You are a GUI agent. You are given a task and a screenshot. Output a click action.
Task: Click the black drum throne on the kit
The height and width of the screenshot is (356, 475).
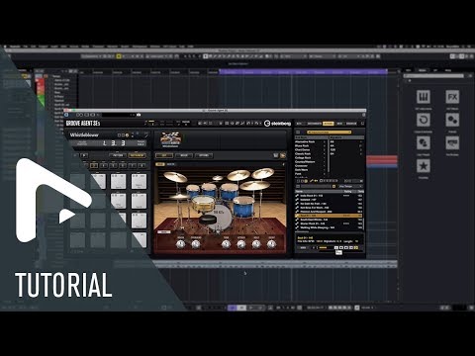coord(207,220)
